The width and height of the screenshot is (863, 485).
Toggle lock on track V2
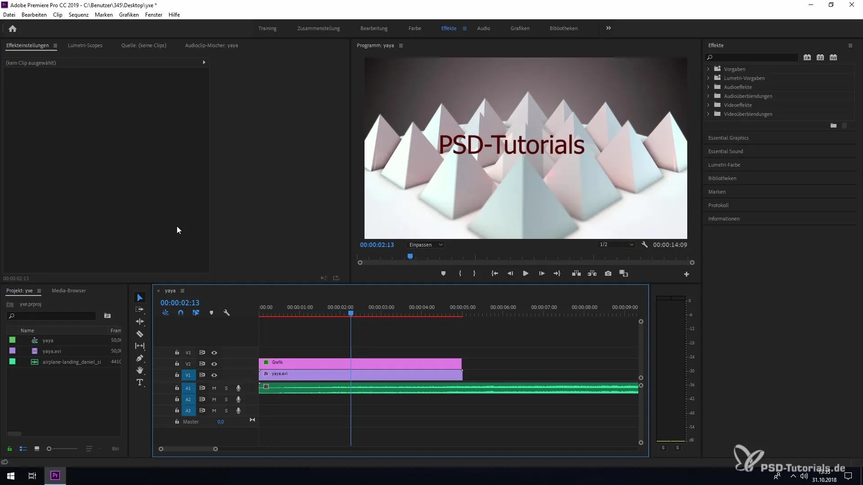(x=177, y=364)
